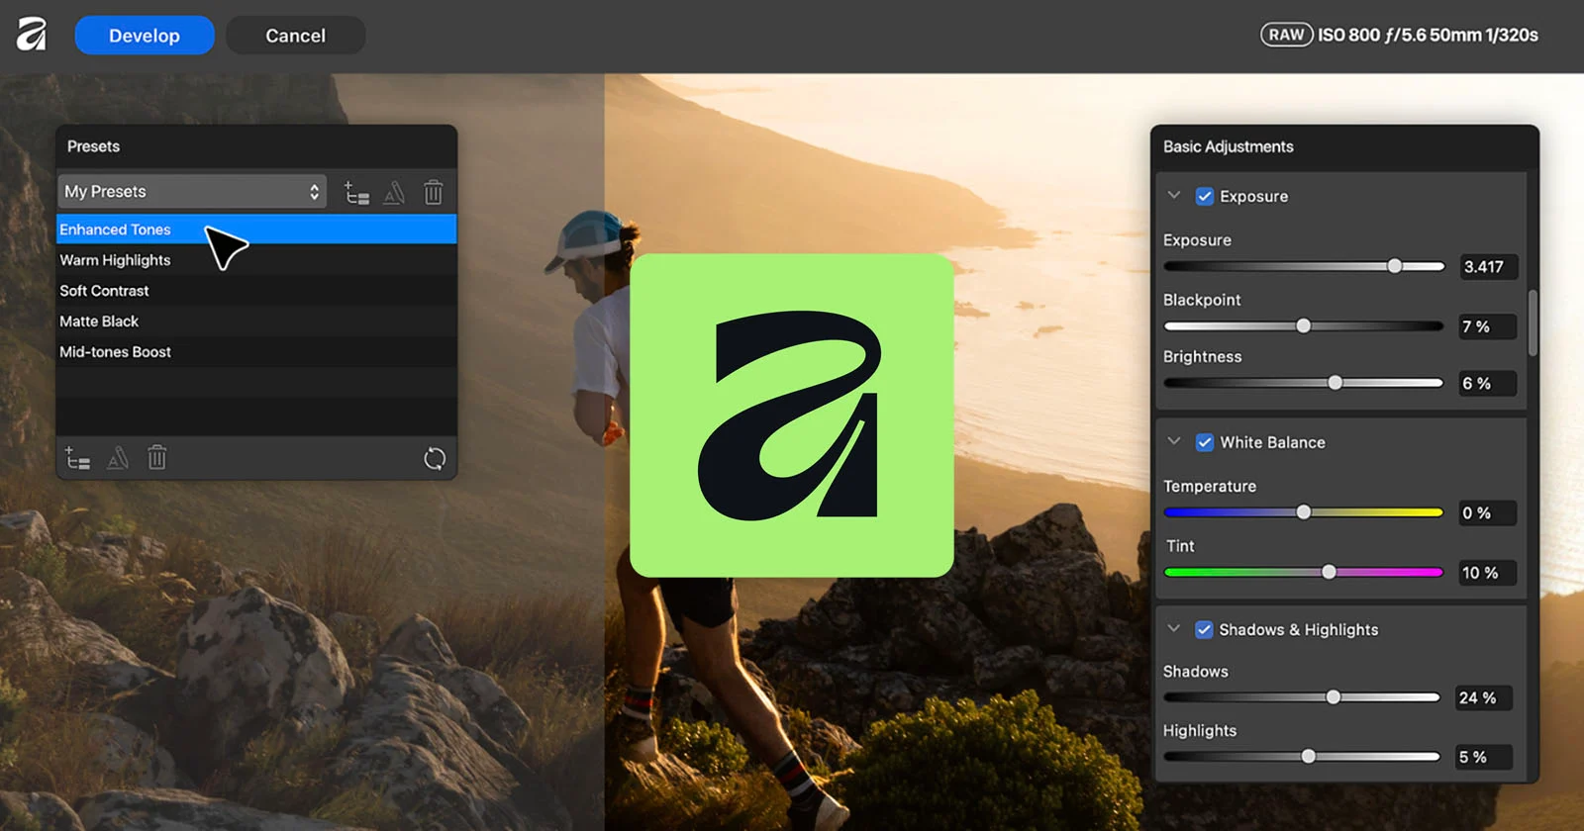Screen dimensions: 1584x831
Task: Click the Exposure value field 3.417
Action: (x=1488, y=267)
